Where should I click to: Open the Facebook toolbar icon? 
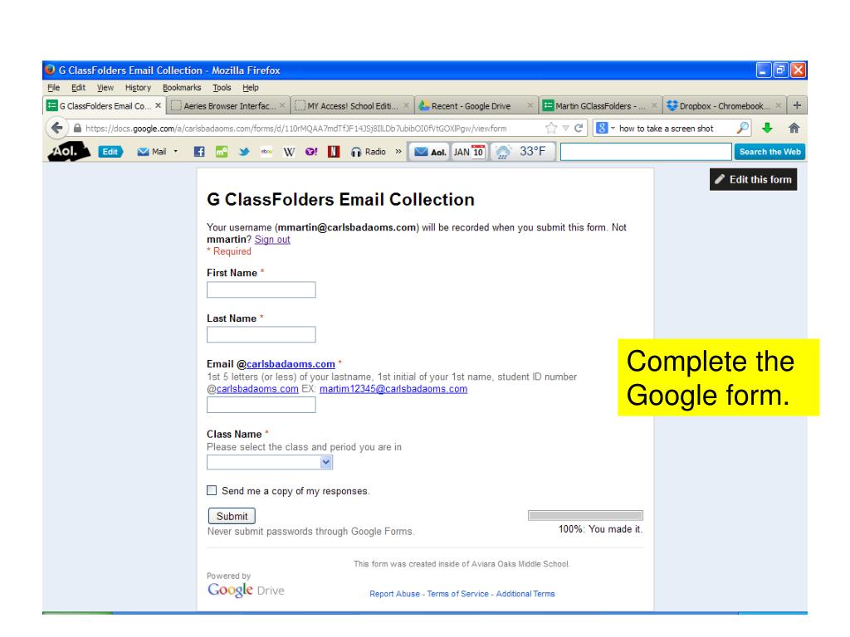point(199,153)
